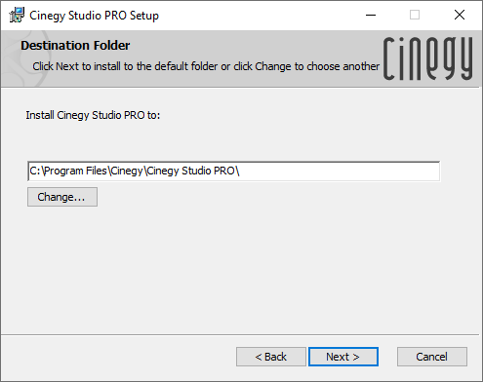
Task: Click the 'C:' drive letter in the path
Action: [35, 171]
